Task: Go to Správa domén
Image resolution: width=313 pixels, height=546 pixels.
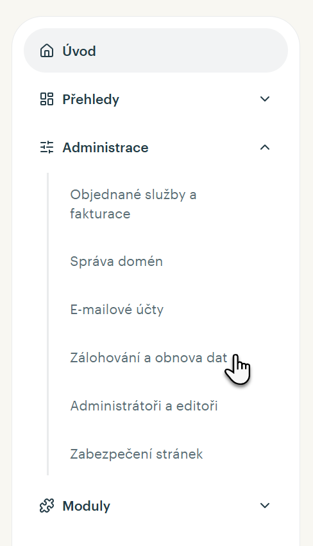Action: [x=117, y=261]
